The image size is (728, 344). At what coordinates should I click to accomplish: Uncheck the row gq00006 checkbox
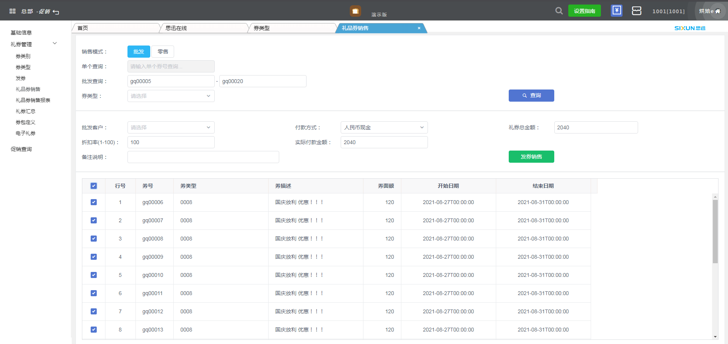[94, 202]
